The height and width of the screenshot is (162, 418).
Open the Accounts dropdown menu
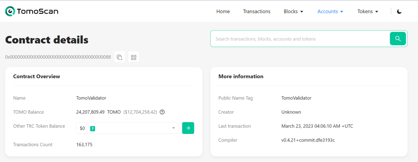point(330,11)
